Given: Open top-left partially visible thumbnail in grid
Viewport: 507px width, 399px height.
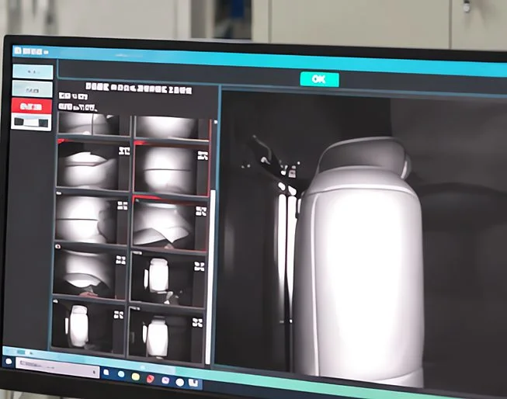Looking at the screenshot, I should [x=94, y=123].
